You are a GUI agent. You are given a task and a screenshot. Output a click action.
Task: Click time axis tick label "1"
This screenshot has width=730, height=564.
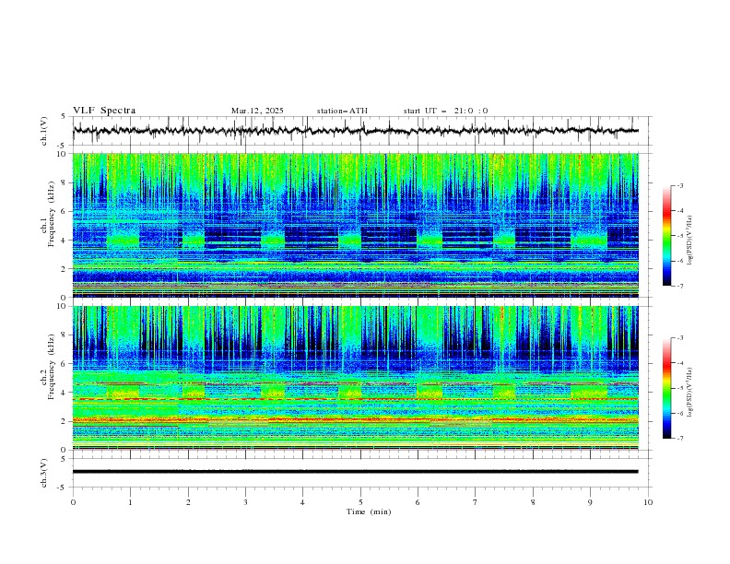pos(130,502)
